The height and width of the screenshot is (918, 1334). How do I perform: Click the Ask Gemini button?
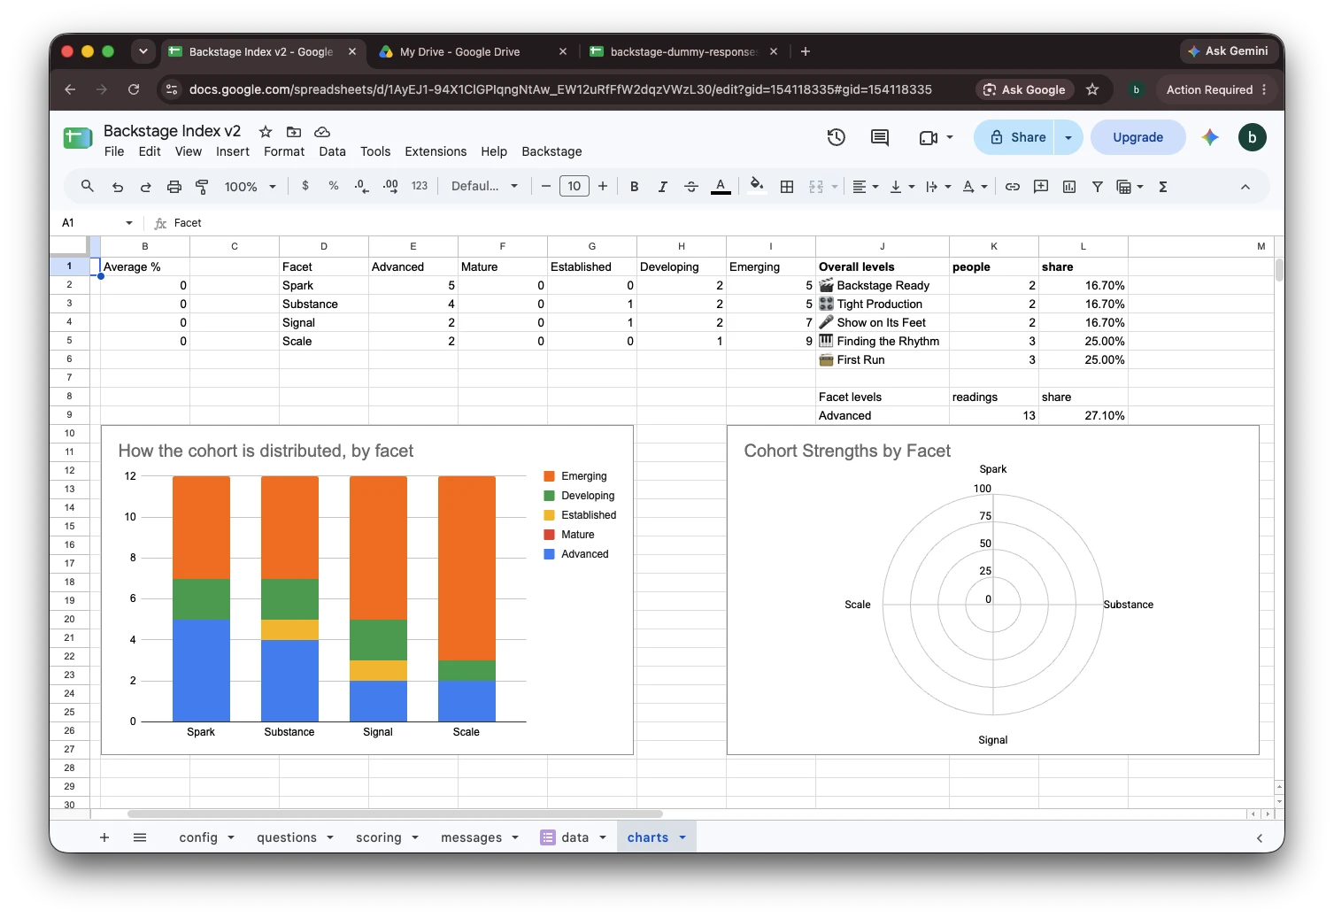pos(1229,51)
